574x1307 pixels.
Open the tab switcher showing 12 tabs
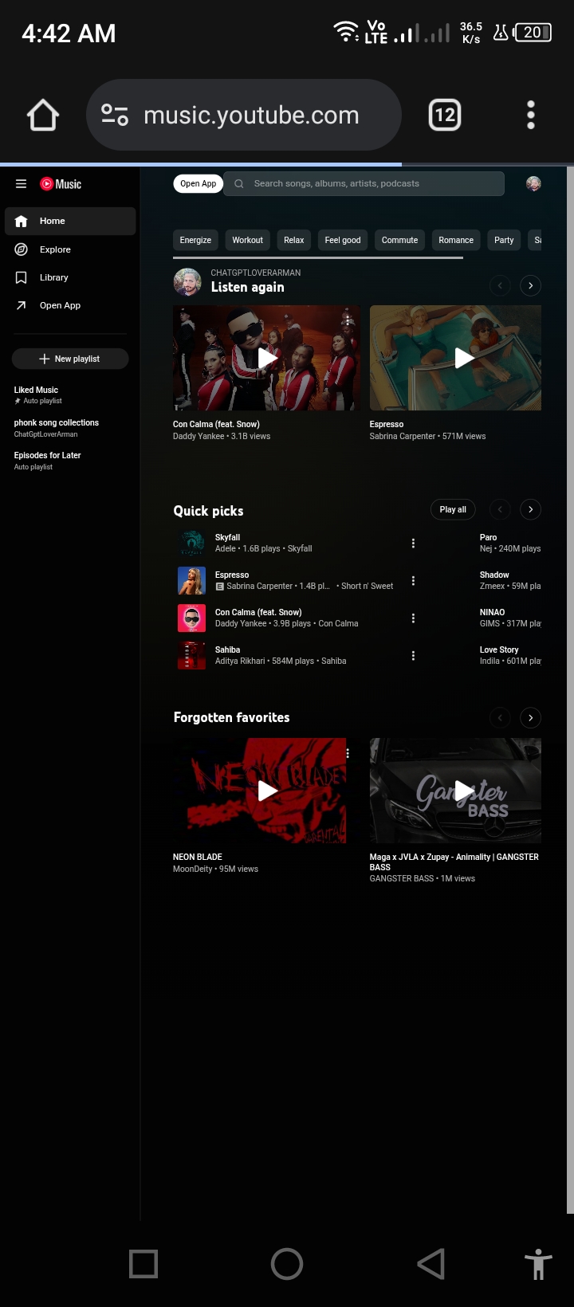pos(445,116)
